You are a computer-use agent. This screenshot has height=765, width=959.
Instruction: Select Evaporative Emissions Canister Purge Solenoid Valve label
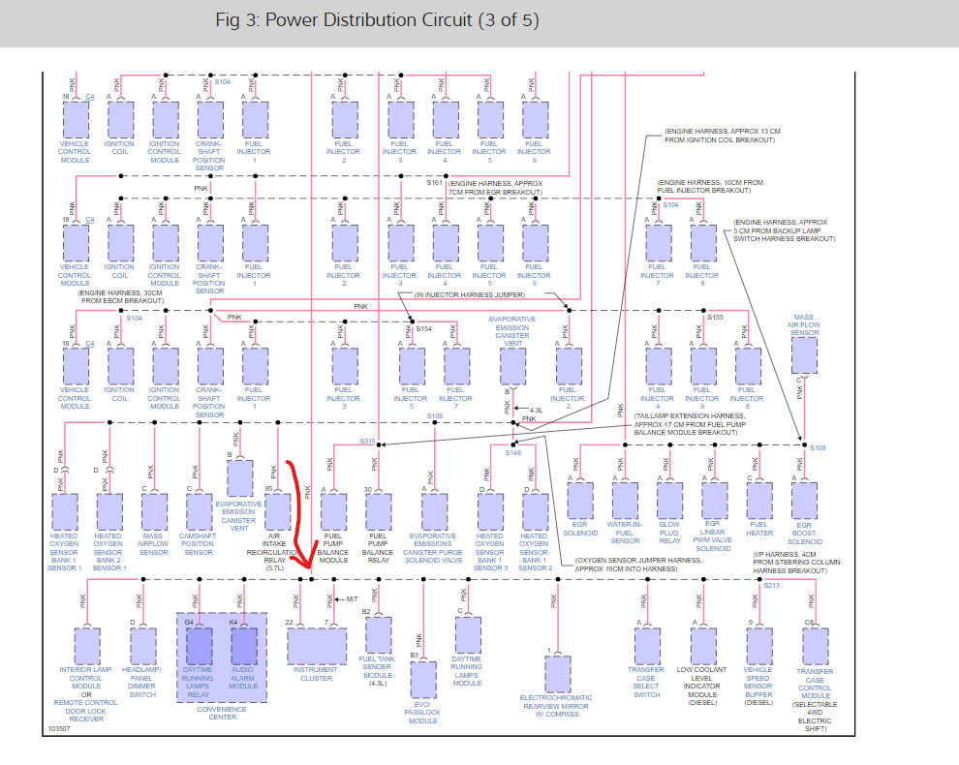(x=433, y=548)
